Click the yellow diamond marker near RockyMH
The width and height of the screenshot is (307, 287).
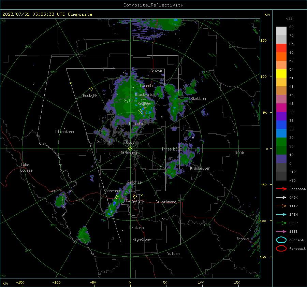click(x=91, y=89)
